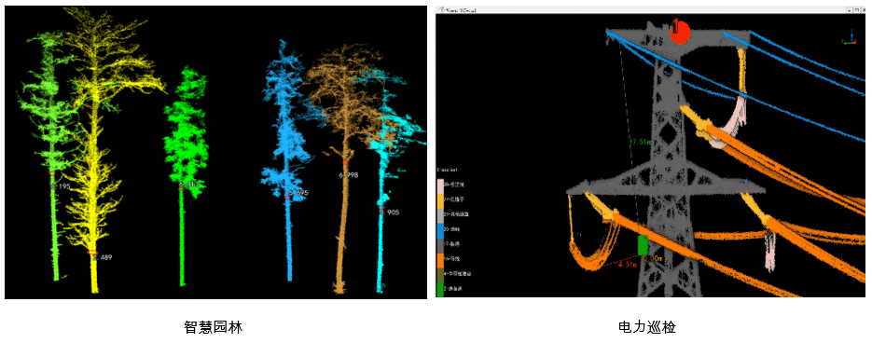Image resolution: width=872 pixels, height=343 pixels.
Task: Click the 6.998 diameter label
Action: tap(349, 174)
